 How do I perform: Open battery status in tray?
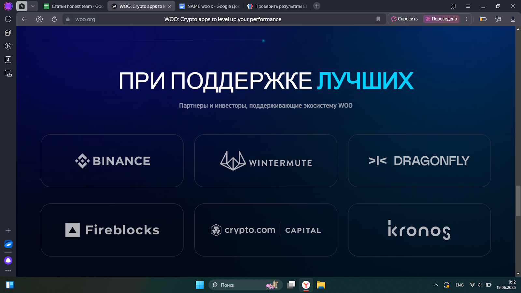pos(488,285)
